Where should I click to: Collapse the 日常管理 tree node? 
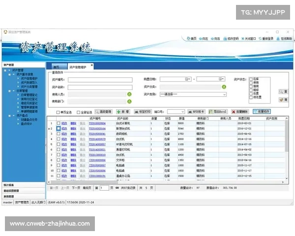(x=10, y=90)
